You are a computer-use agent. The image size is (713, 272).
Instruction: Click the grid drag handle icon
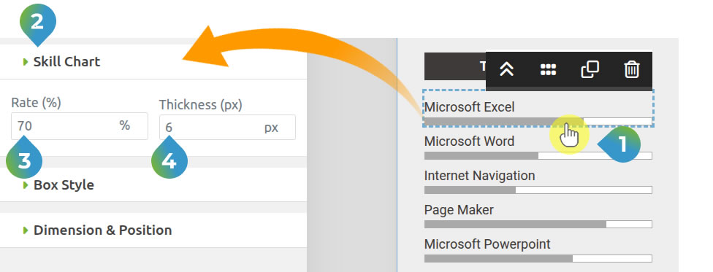(548, 69)
